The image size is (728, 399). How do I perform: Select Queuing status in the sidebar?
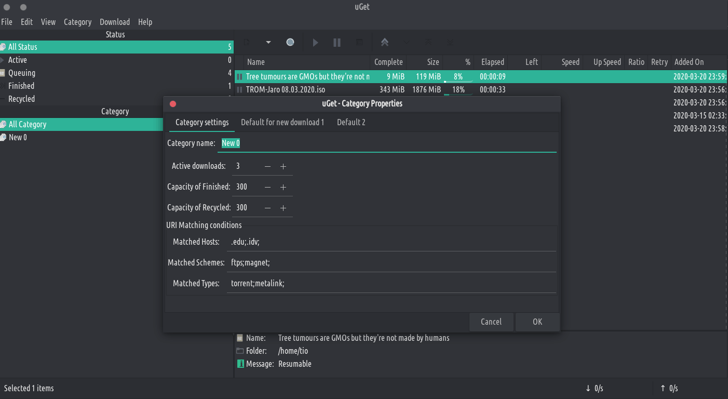(x=117, y=73)
